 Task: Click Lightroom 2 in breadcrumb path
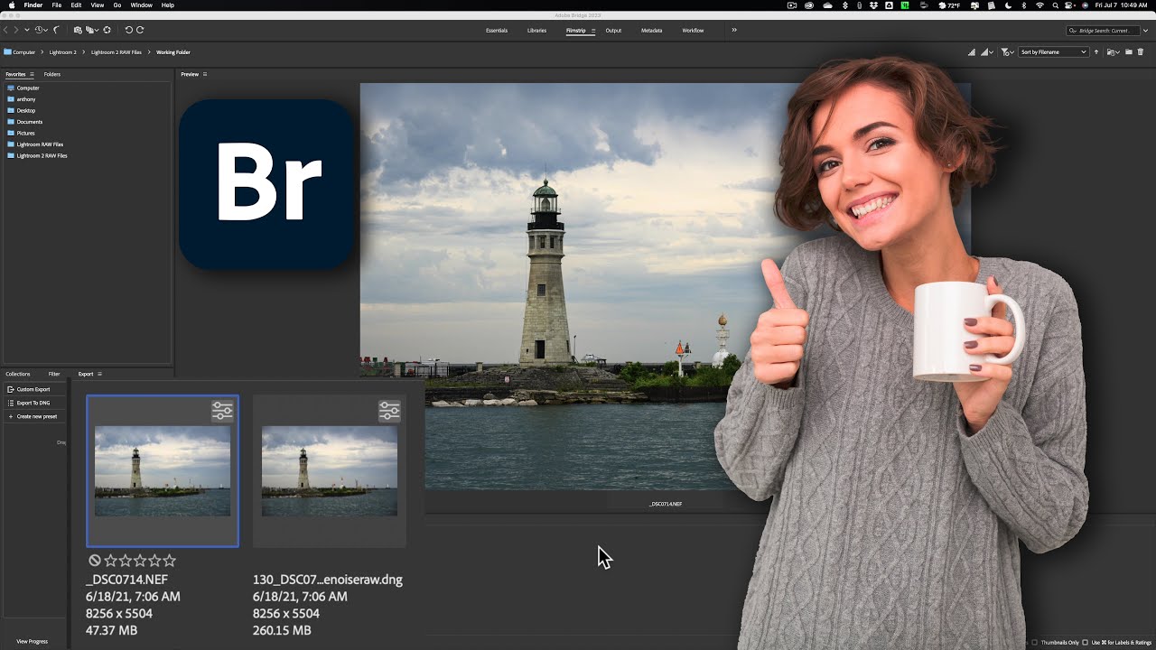pos(62,52)
